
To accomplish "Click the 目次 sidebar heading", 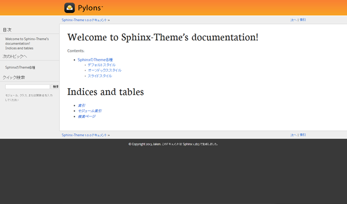I will (x=7, y=30).
